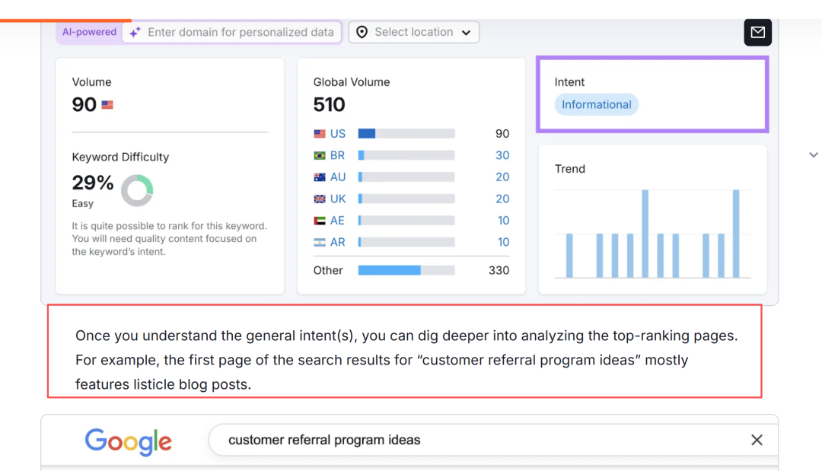Click the mail envelope icon button
The image size is (822, 471).
click(757, 32)
